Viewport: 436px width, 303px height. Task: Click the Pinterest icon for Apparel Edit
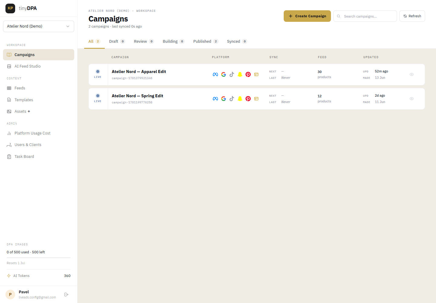point(248,75)
